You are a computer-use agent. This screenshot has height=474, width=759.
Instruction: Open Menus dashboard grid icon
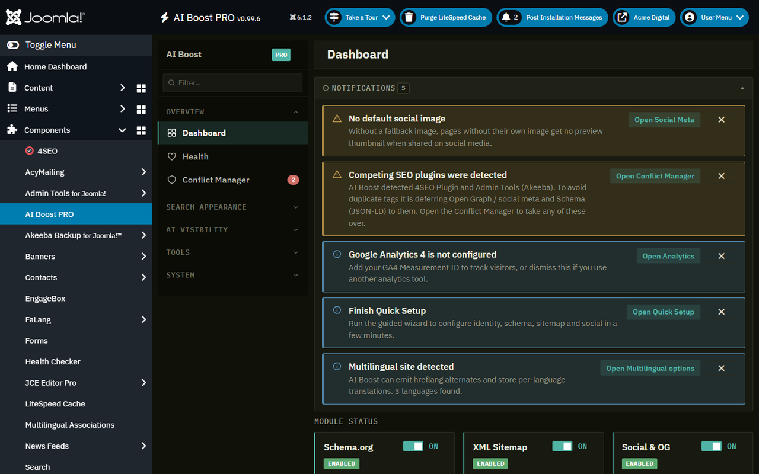point(141,109)
